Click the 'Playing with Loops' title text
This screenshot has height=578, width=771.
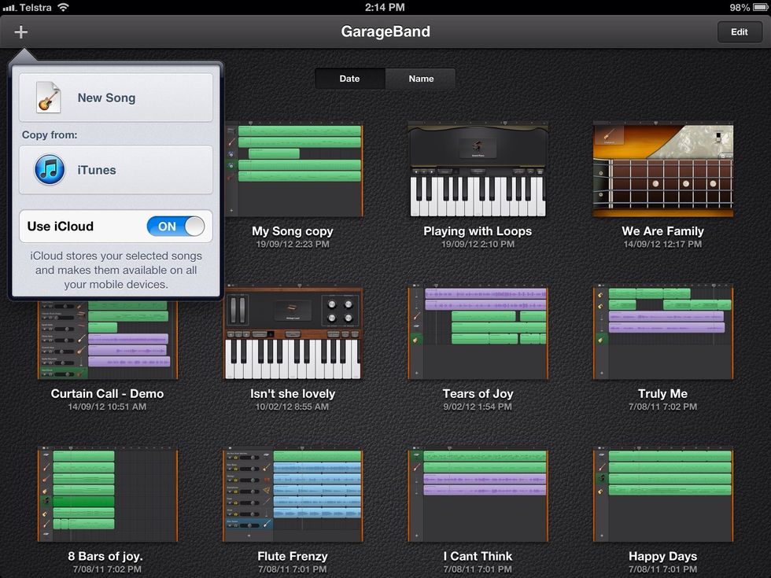click(x=478, y=231)
